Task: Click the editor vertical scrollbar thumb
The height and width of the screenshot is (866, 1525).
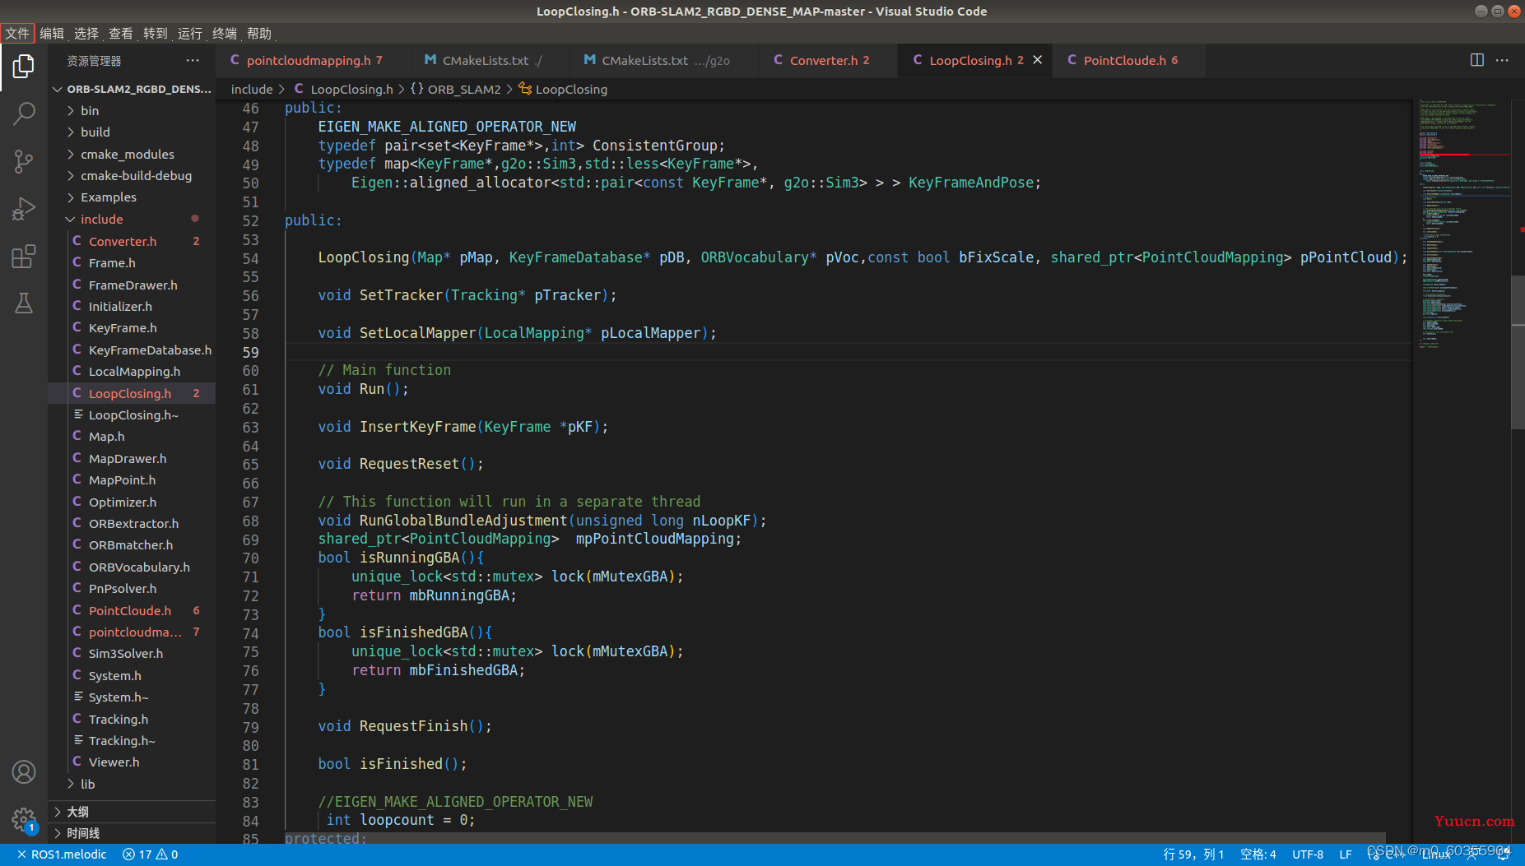Action: click(1518, 352)
